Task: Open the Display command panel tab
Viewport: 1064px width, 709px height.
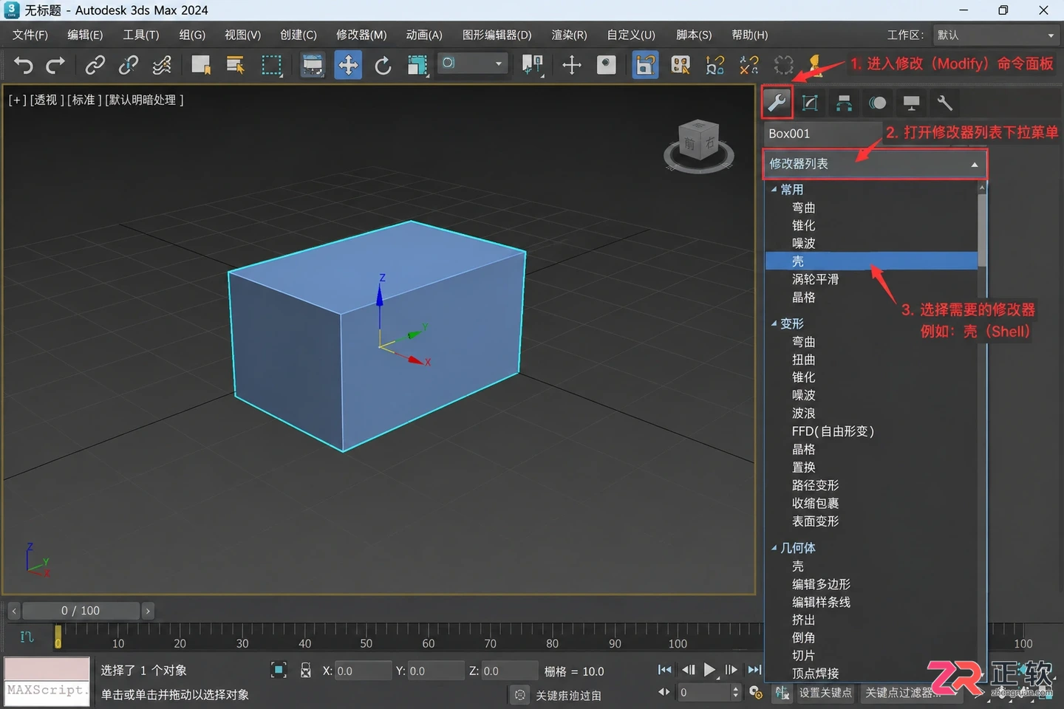Action: point(911,103)
